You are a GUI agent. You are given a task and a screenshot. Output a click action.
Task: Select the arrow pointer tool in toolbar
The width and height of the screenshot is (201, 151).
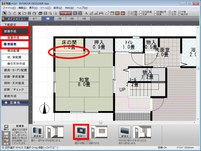[4, 13]
